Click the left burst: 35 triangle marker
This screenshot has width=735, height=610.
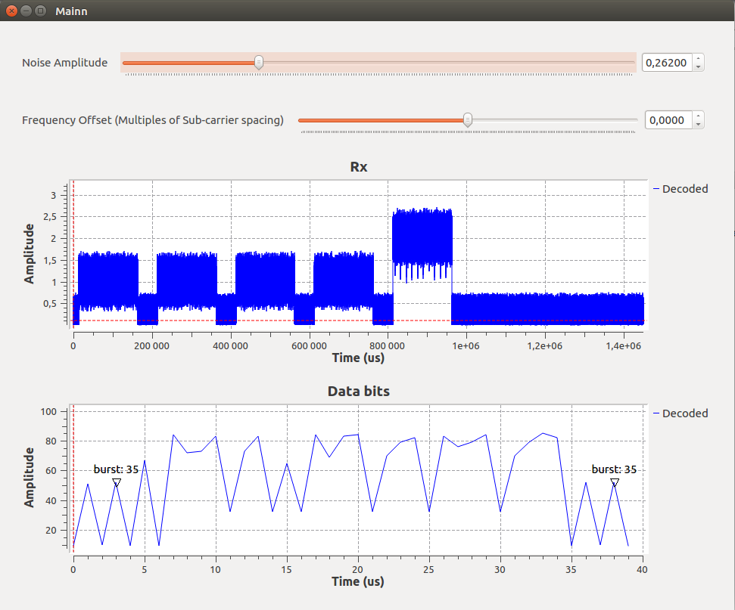[x=117, y=482]
